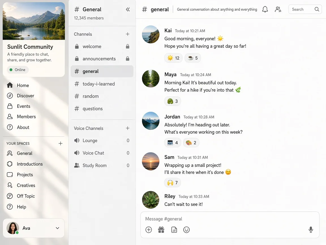This screenshot has height=245, width=326.
Task: Click the attach plus circle icon
Action: [149, 230]
